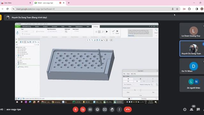
Task: Open the in-call chat panel
Action: (x=198, y=110)
